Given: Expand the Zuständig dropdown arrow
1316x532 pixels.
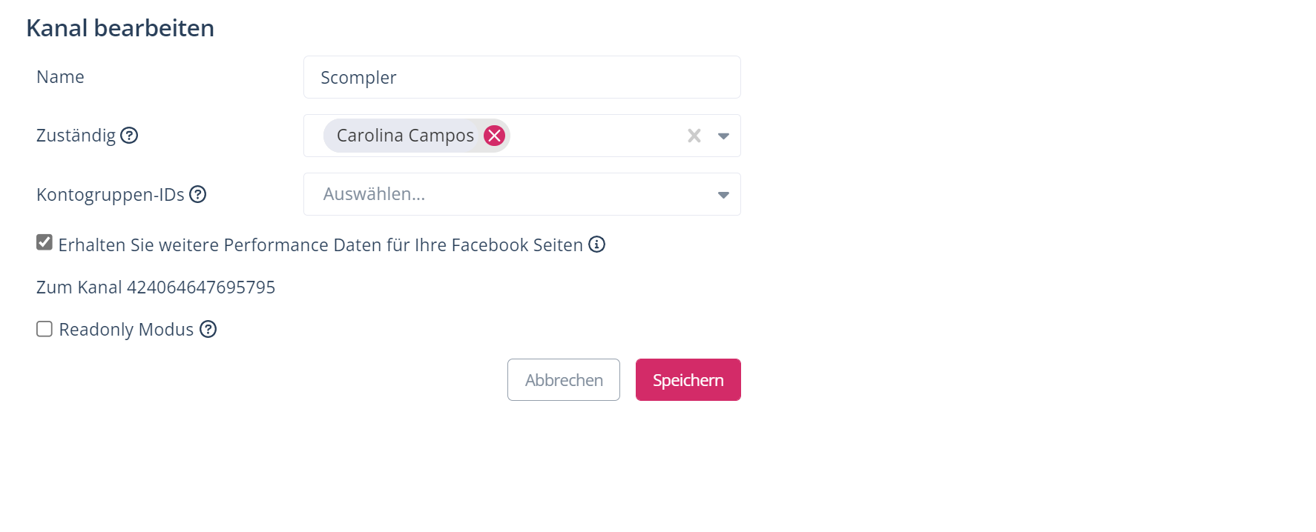Looking at the screenshot, I should click(723, 136).
